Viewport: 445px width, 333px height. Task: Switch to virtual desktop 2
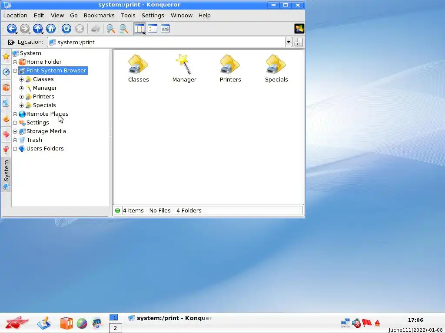point(115,328)
